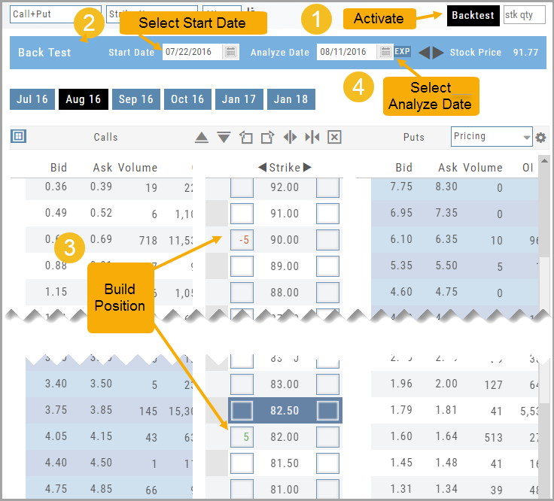Click the layout grid icon beside Calls

[18, 136]
